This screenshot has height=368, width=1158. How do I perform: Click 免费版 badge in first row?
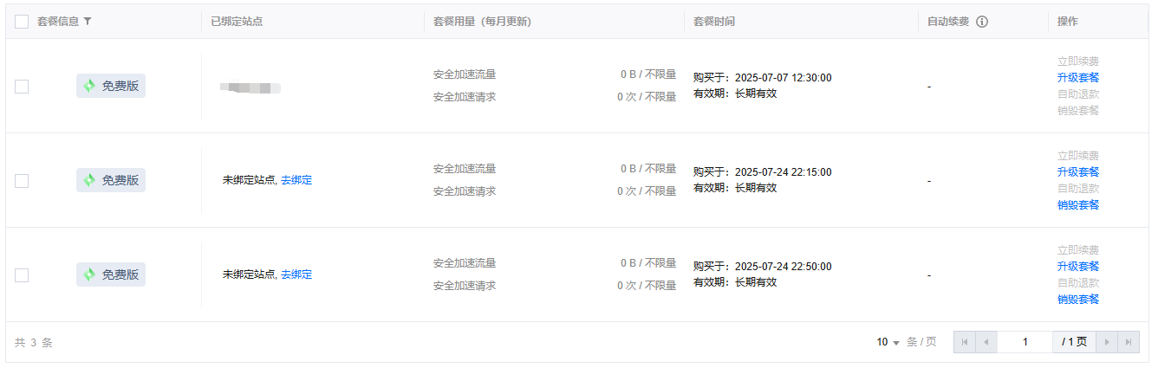(x=111, y=86)
